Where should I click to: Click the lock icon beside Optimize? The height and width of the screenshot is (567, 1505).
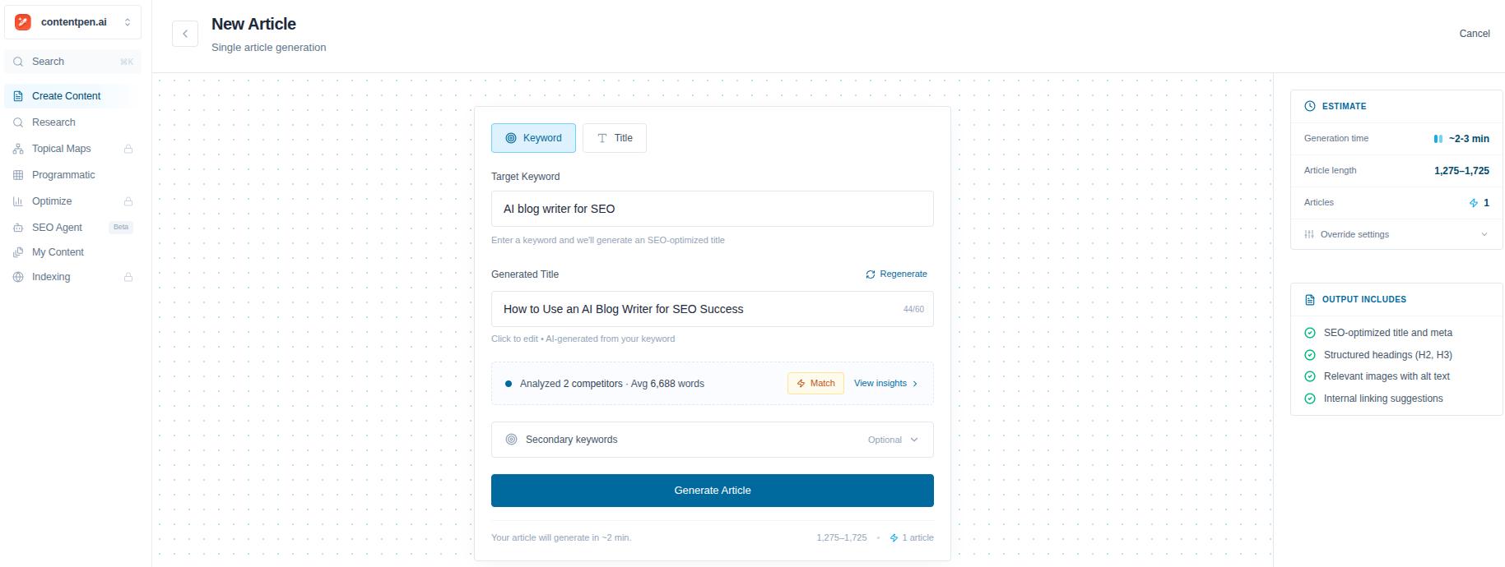tap(128, 201)
